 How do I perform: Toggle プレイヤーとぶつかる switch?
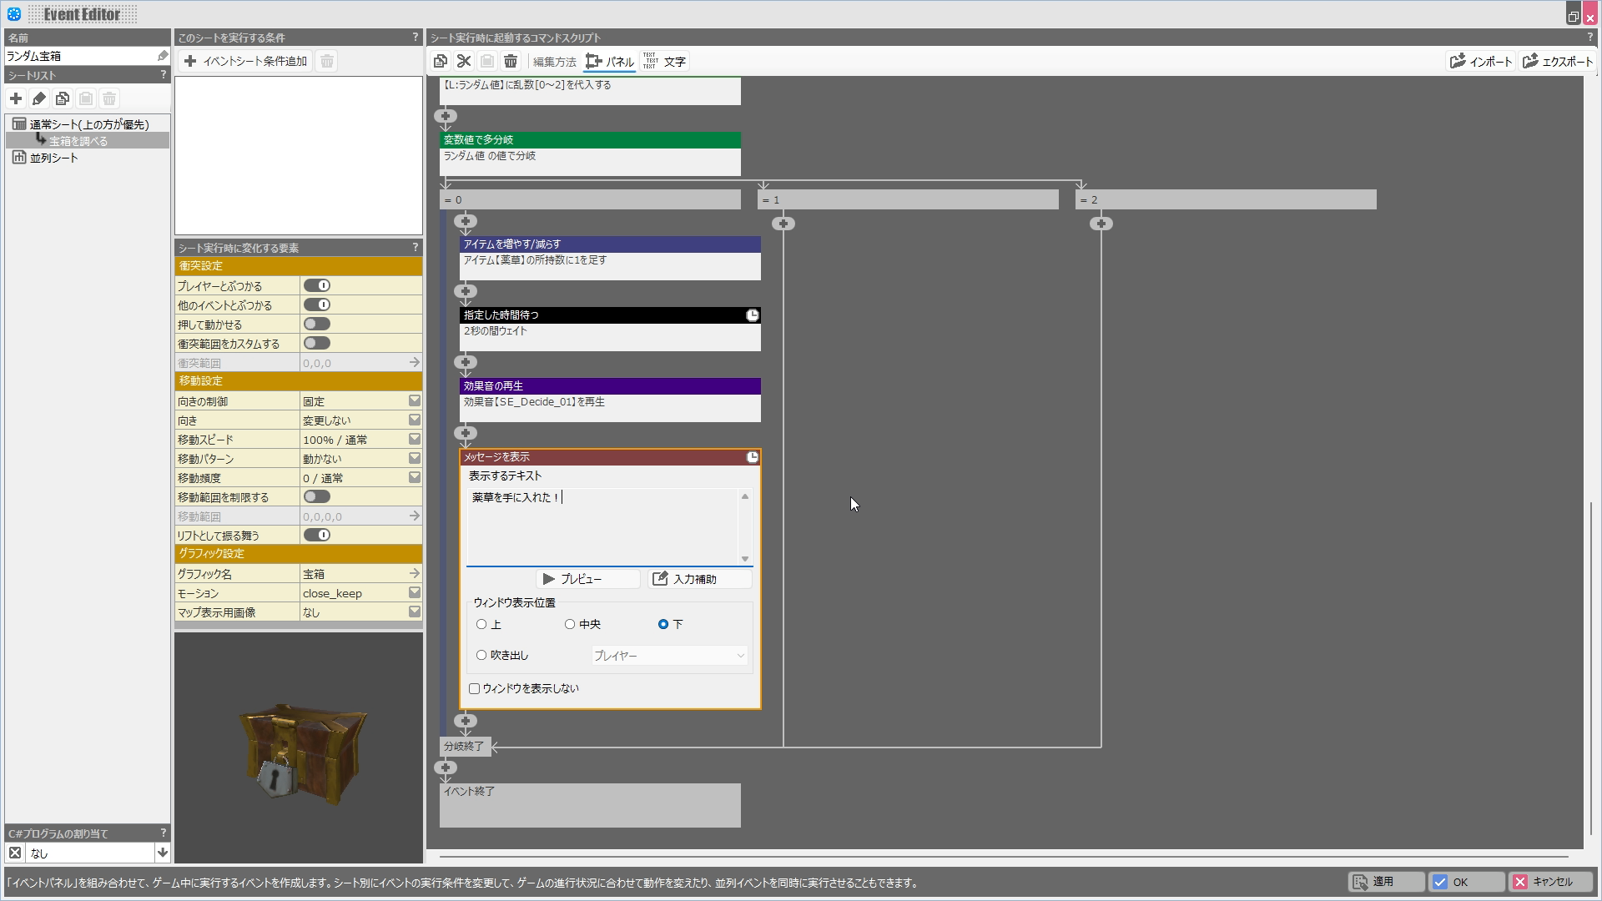tap(317, 285)
